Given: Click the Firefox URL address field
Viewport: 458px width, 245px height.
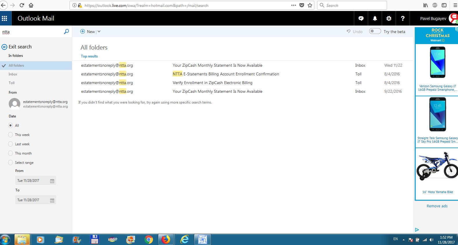Looking at the screenshot, I should 186,5.
